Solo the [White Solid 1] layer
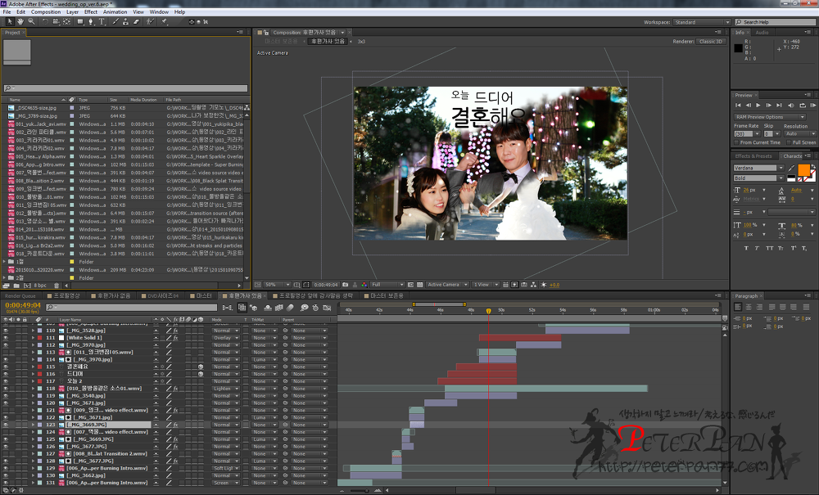819x495 pixels. [17, 338]
